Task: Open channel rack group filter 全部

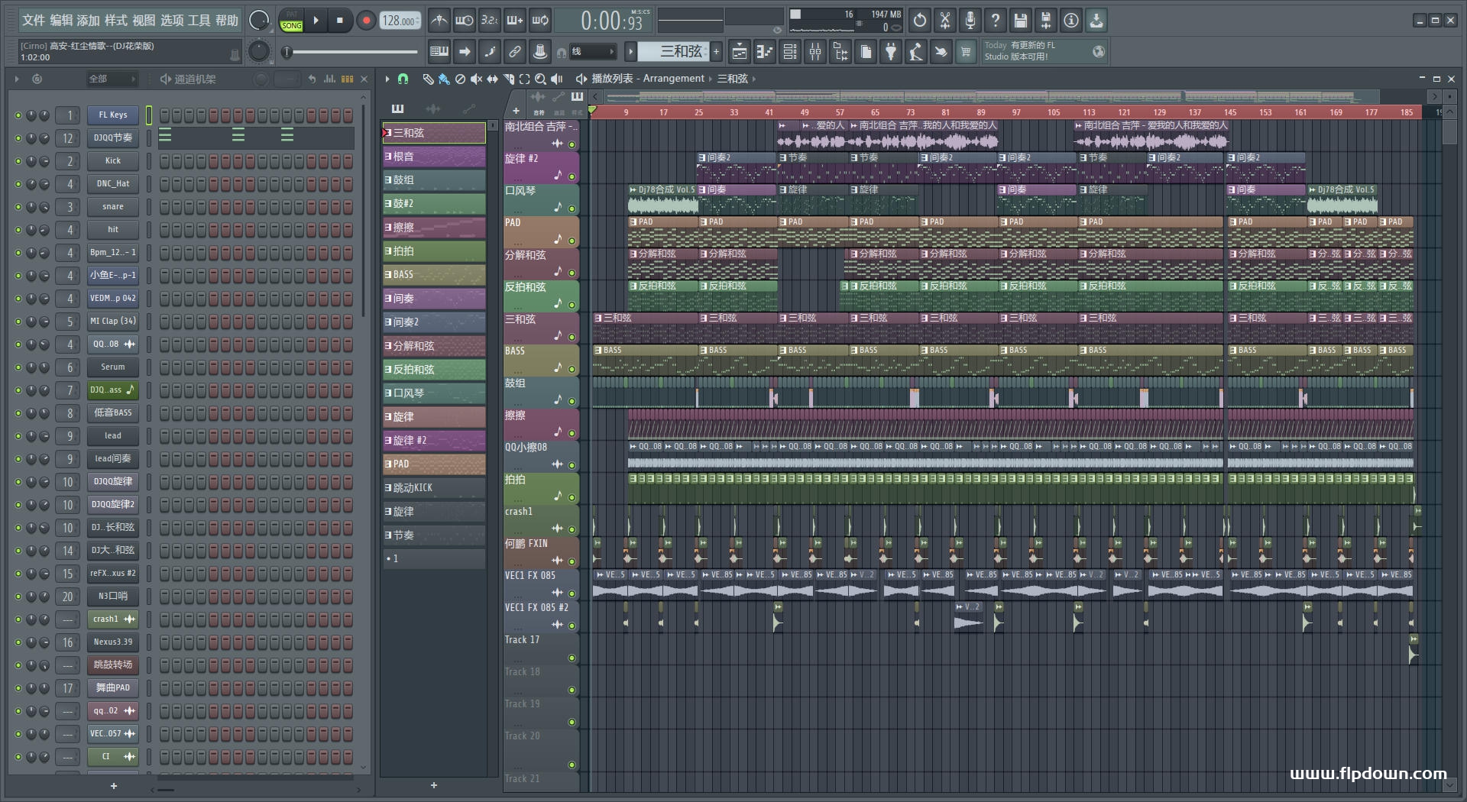Action: click(x=112, y=79)
